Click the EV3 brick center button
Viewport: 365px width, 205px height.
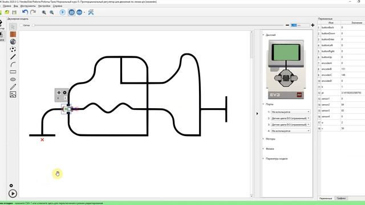point(286,79)
